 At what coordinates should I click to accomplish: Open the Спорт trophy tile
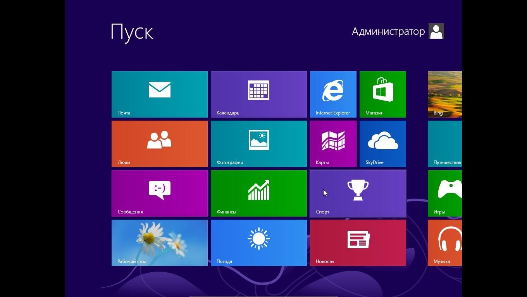(358, 193)
